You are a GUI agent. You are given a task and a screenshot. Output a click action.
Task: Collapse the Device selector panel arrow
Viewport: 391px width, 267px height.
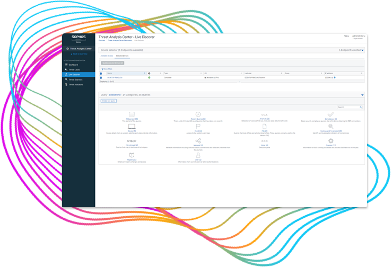click(363, 50)
